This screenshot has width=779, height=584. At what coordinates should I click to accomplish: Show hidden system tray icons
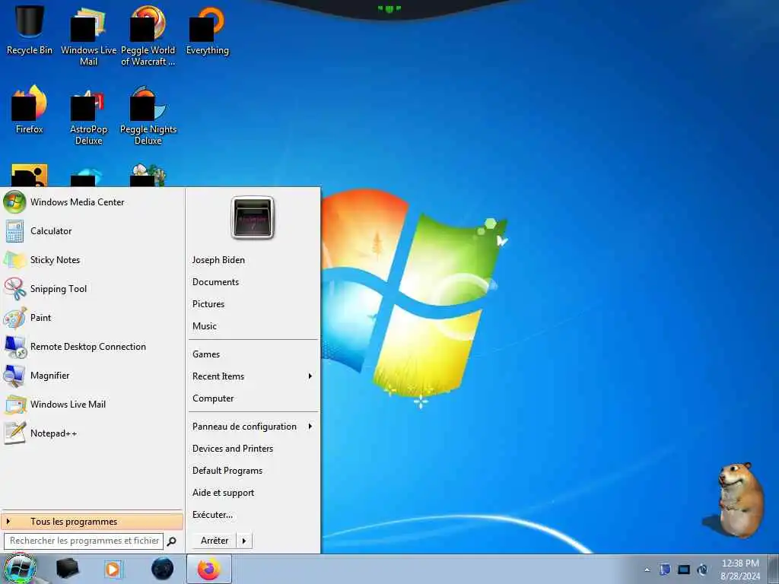tap(647, 570)
